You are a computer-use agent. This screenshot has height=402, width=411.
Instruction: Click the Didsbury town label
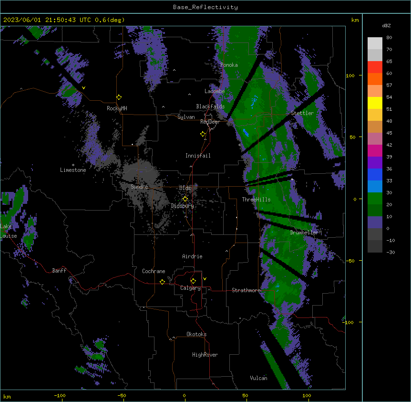[x=183, y=206]
